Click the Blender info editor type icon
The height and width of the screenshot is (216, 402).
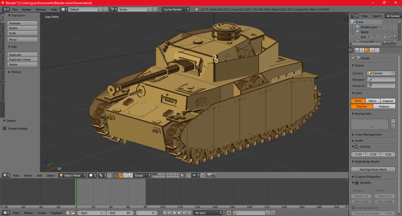point(6,9)
